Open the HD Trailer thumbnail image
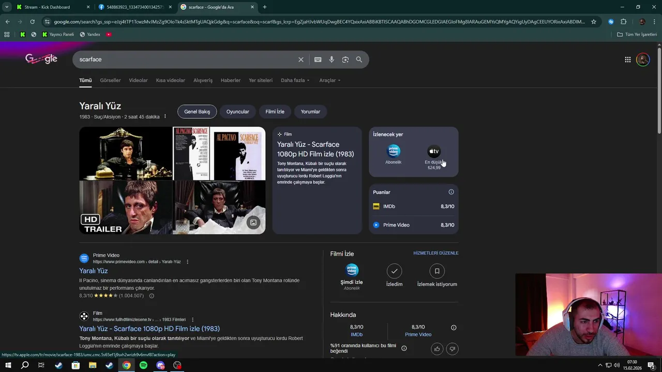The height and width of the screenshot is (372, 662). point(126,207)
